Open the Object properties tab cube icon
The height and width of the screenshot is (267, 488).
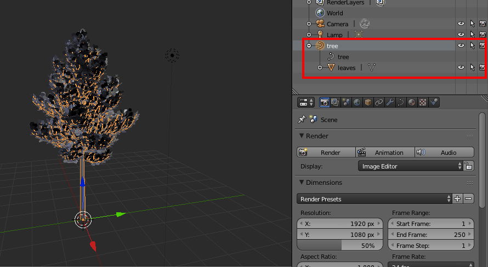coord(368,102)
